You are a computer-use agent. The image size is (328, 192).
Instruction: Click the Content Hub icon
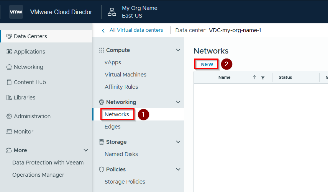[9, 82]
